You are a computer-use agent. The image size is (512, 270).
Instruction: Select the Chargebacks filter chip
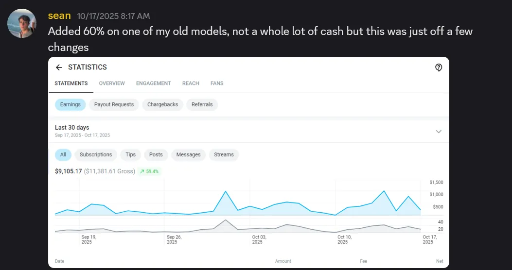coord(162,104)
